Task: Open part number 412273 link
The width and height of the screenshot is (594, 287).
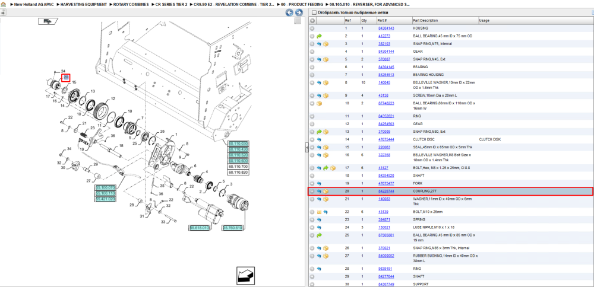Action: (384, 36)
